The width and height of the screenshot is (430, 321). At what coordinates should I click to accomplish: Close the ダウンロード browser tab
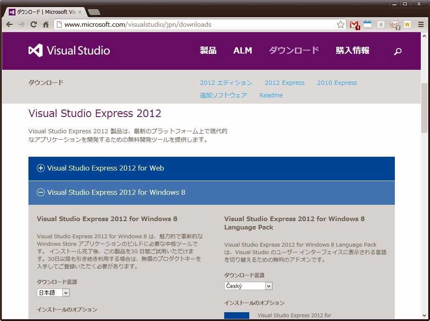click(80, 12)
